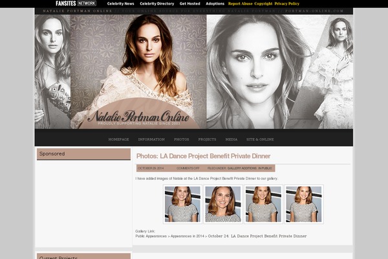Click the Sponsored sidebar heading
This screenshot has width=388, height=259.
point(83,154)
